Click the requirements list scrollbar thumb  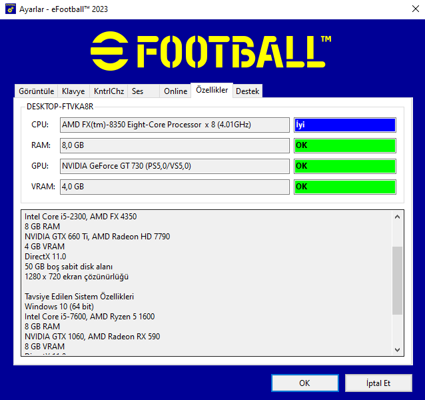point(397,281)
